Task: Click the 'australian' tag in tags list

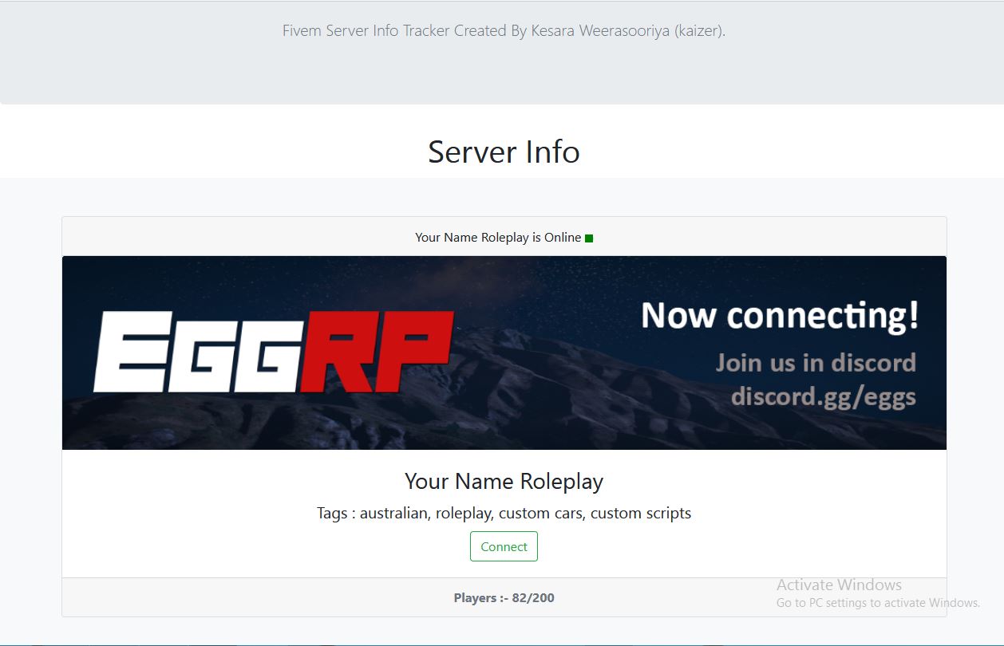Action: coord(395,513)
